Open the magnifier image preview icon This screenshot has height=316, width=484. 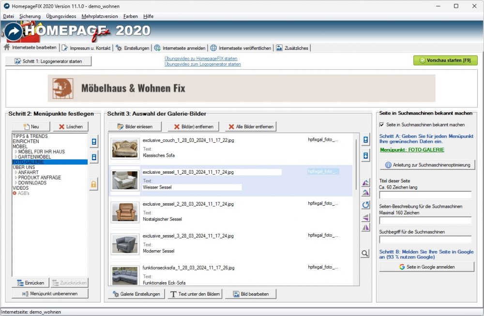coord(365,254)
